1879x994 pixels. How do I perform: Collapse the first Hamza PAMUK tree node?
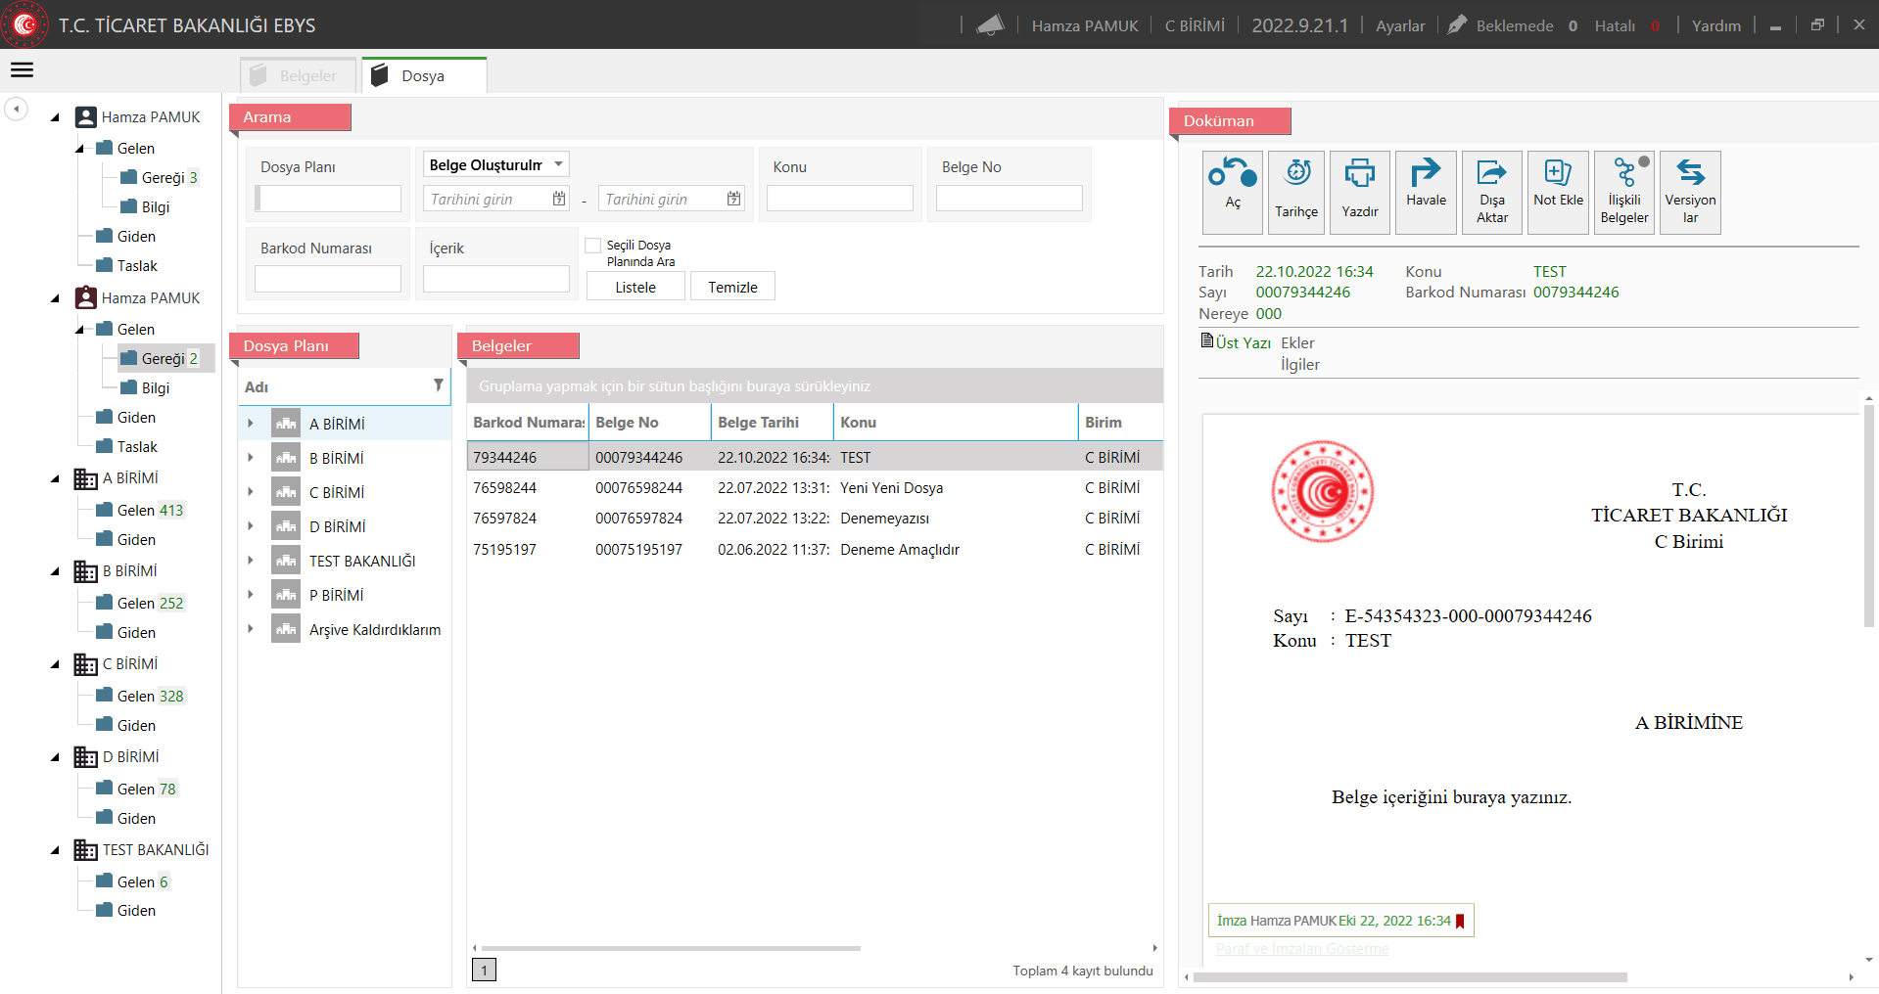click(56, 117)
